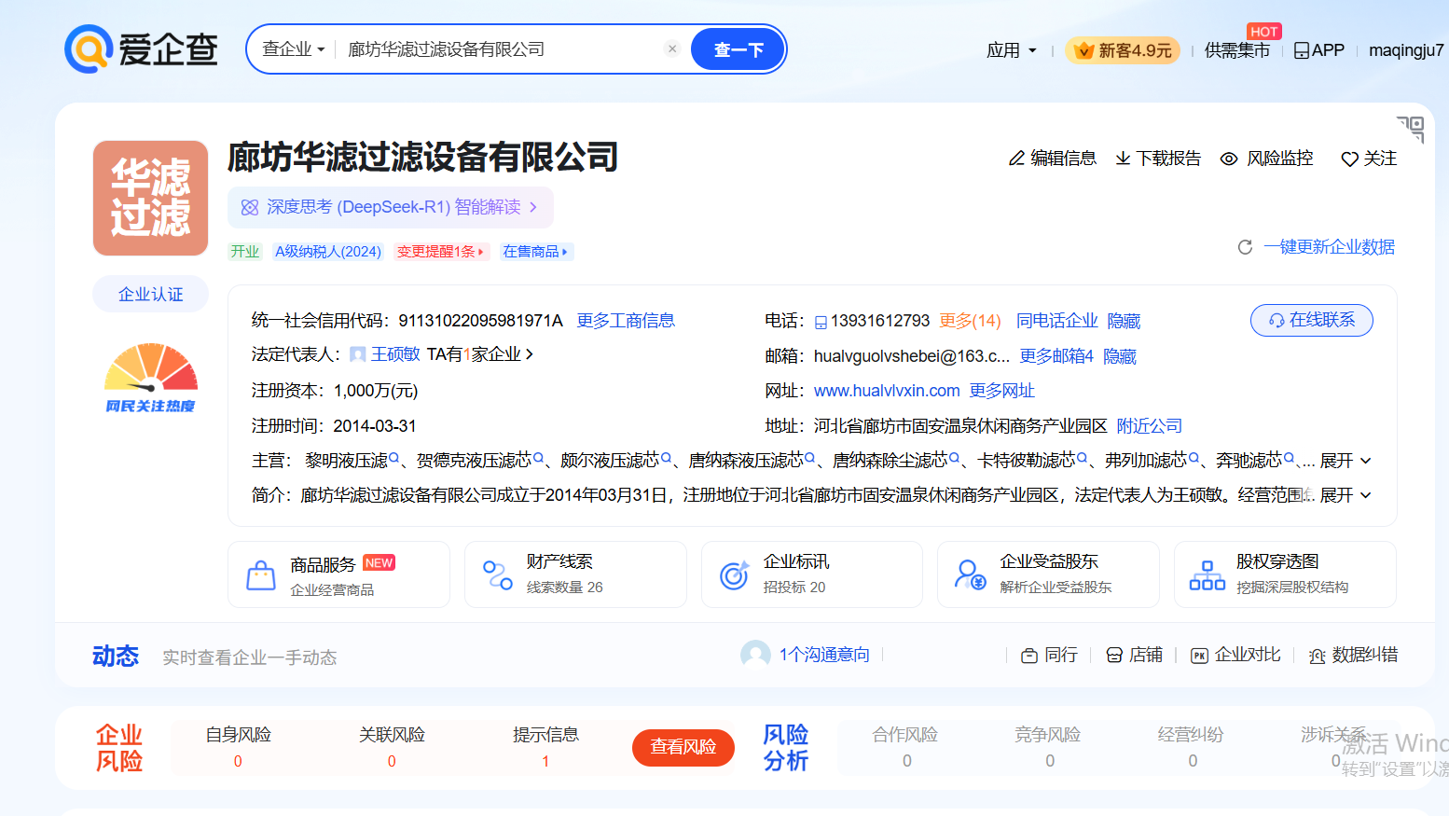Click the 下载报告 download icon
Screen dimensions: 1449x816
point(1123,159)
